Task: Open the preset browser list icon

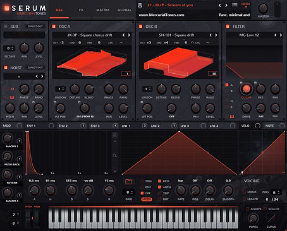Action: (x=235, y=5)
